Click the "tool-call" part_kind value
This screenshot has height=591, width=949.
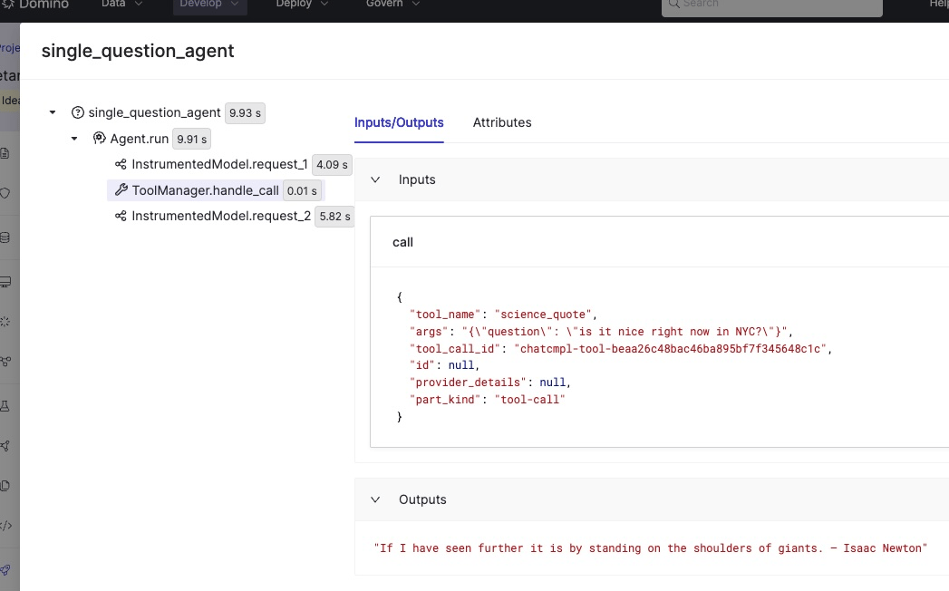click(529, 400)
